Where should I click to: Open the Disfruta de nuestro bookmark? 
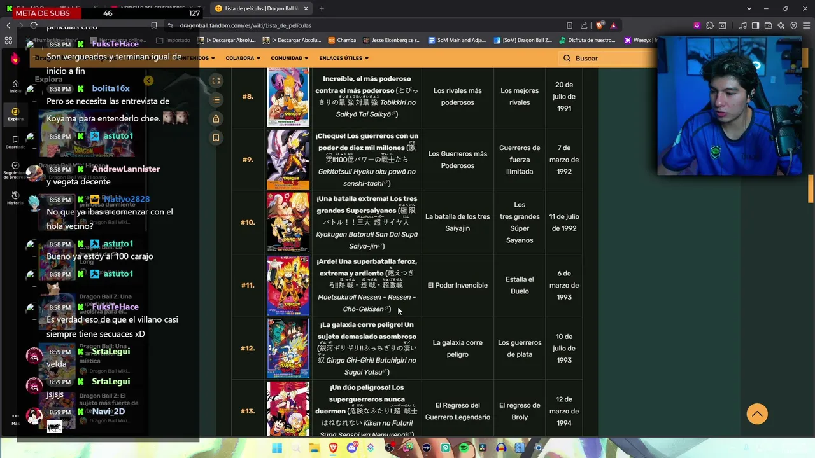tap(587, 40)
